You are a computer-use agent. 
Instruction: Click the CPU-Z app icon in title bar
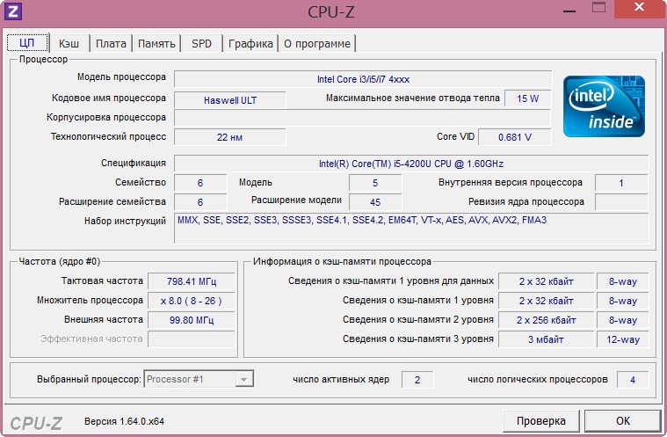click(14, 11)
